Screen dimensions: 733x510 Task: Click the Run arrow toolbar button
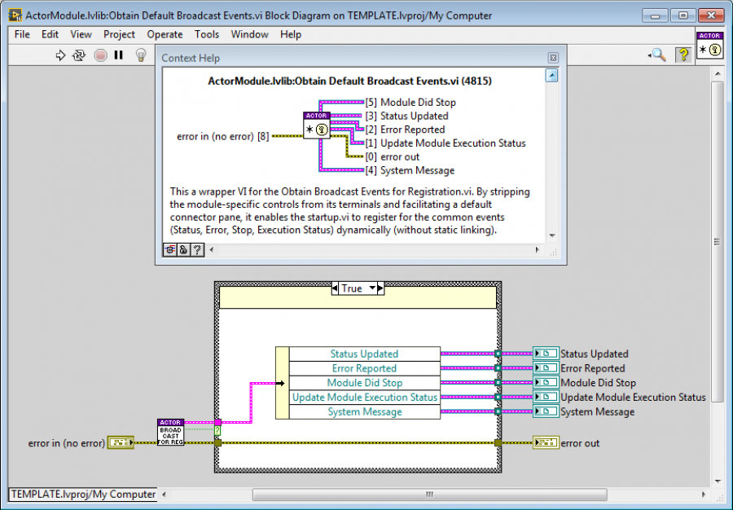point(60,55)
